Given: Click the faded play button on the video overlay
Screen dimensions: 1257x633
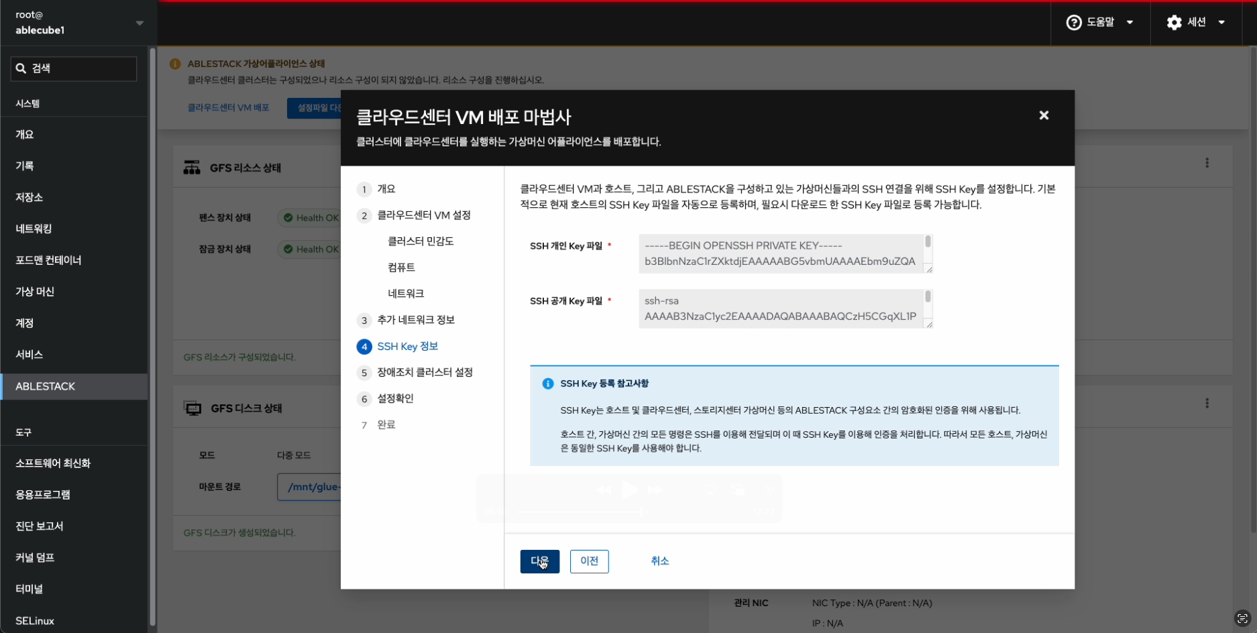Looking at the screenshot, I should tap(629, 490).
